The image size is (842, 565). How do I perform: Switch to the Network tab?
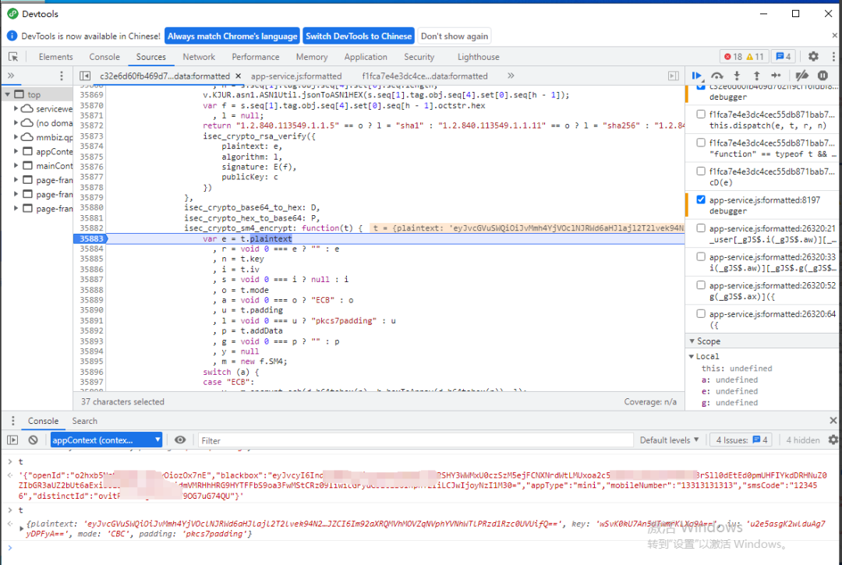199,57
